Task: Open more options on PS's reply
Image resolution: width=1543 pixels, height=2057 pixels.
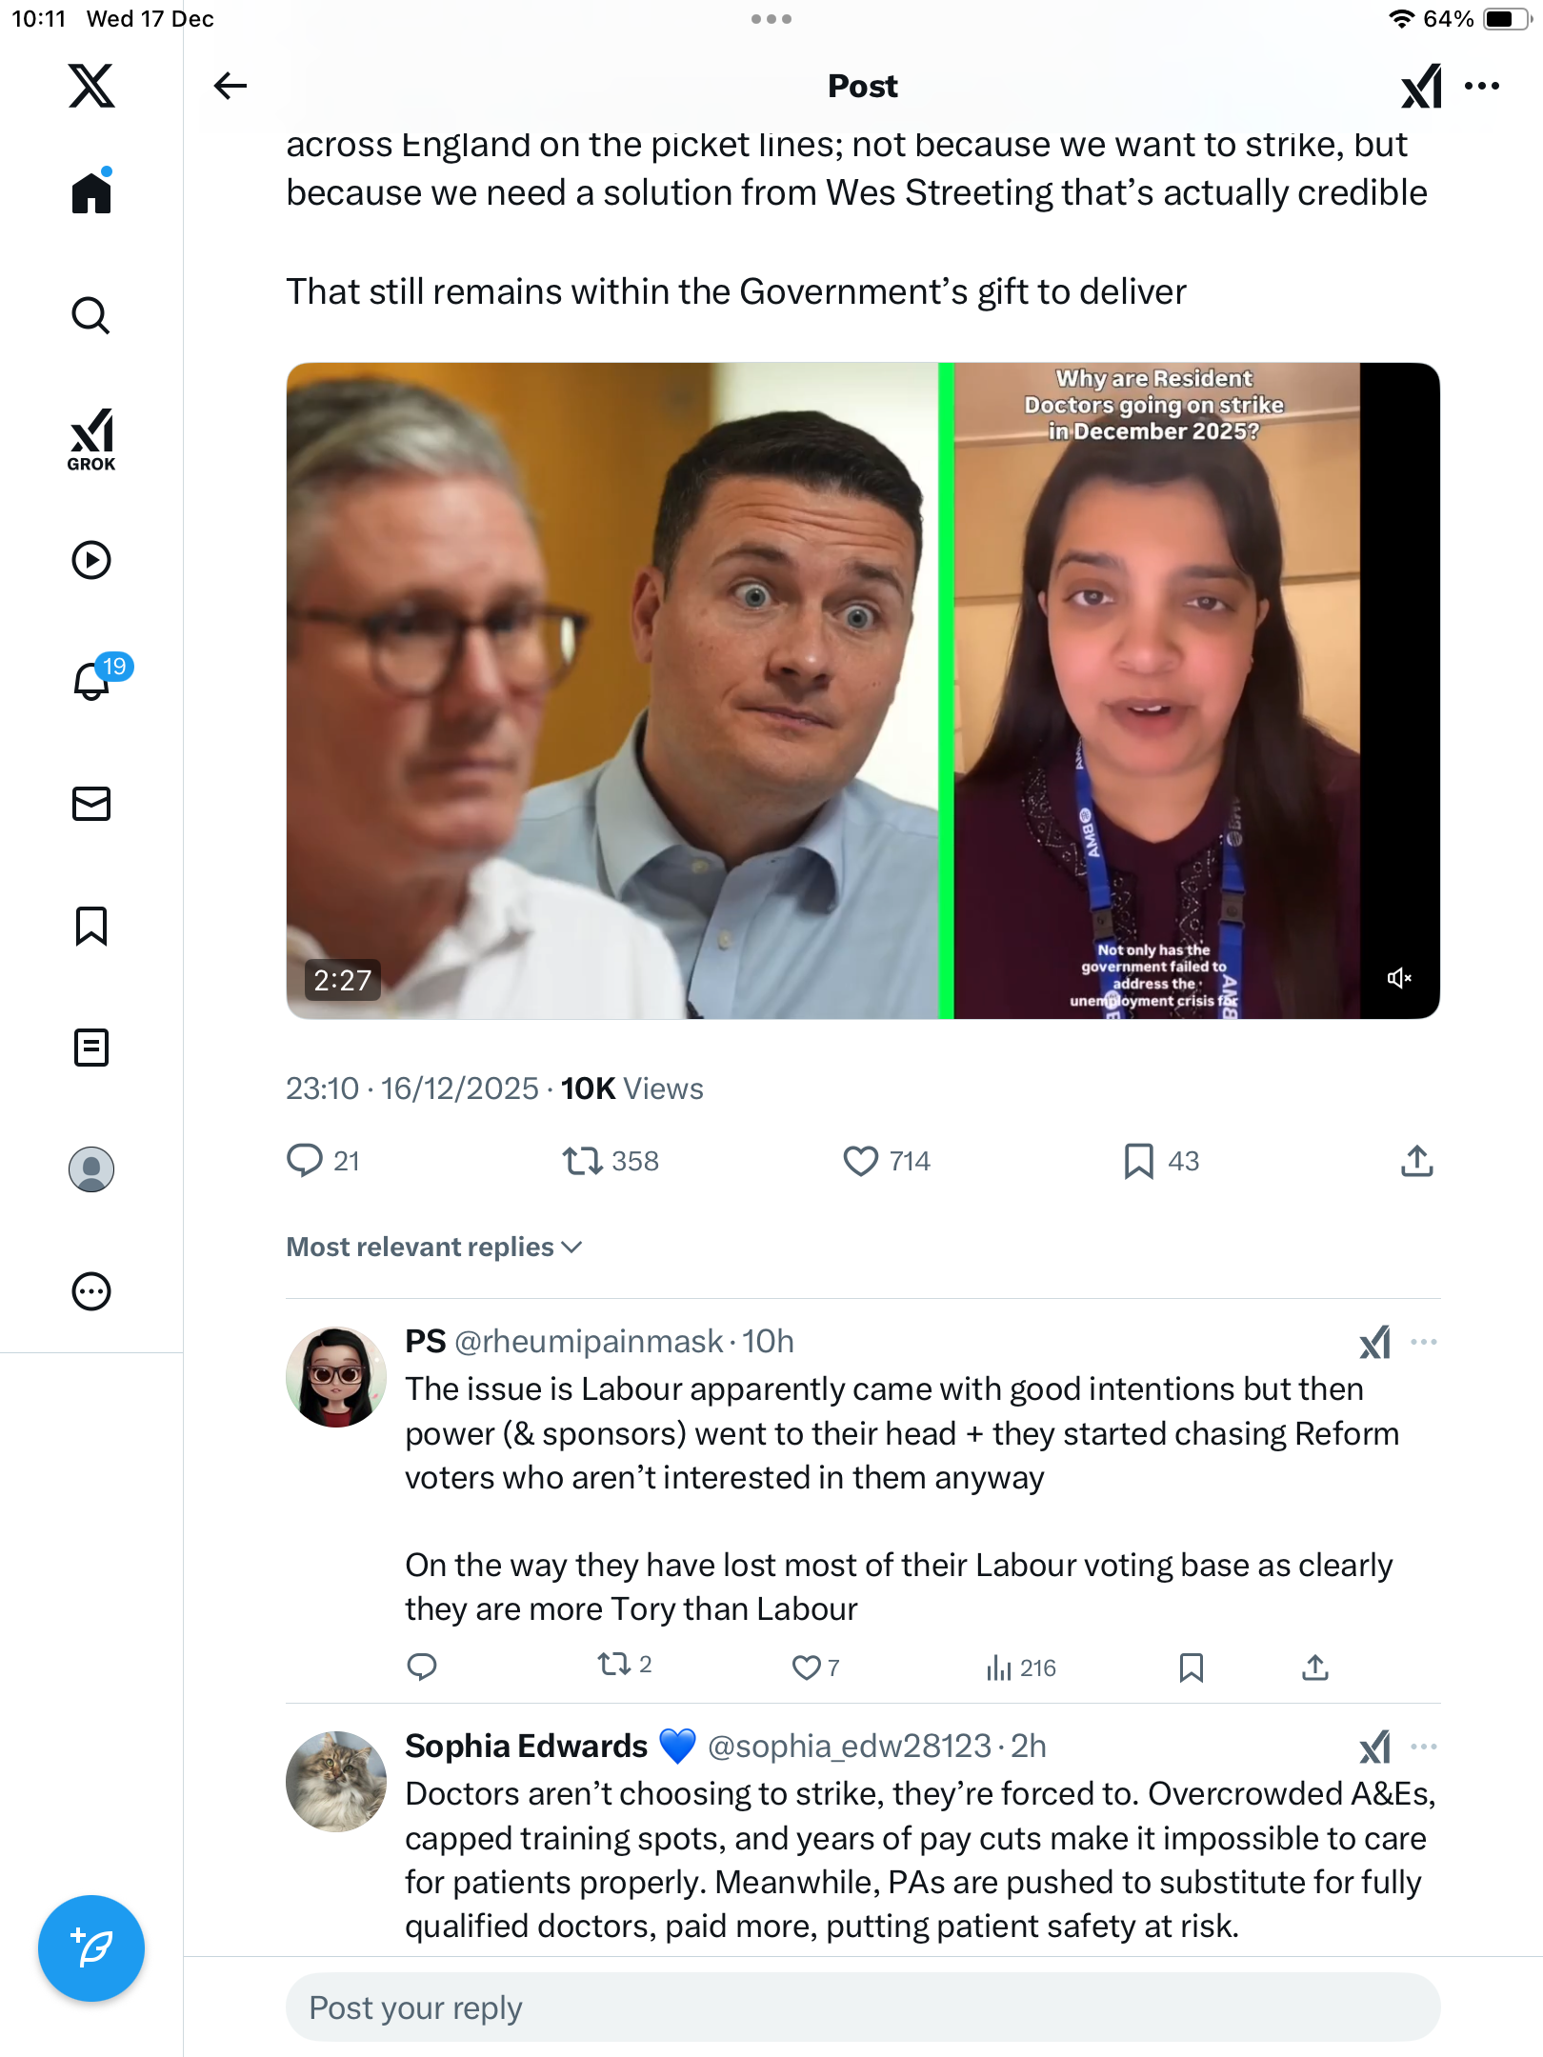Action: (1424, 1342)
